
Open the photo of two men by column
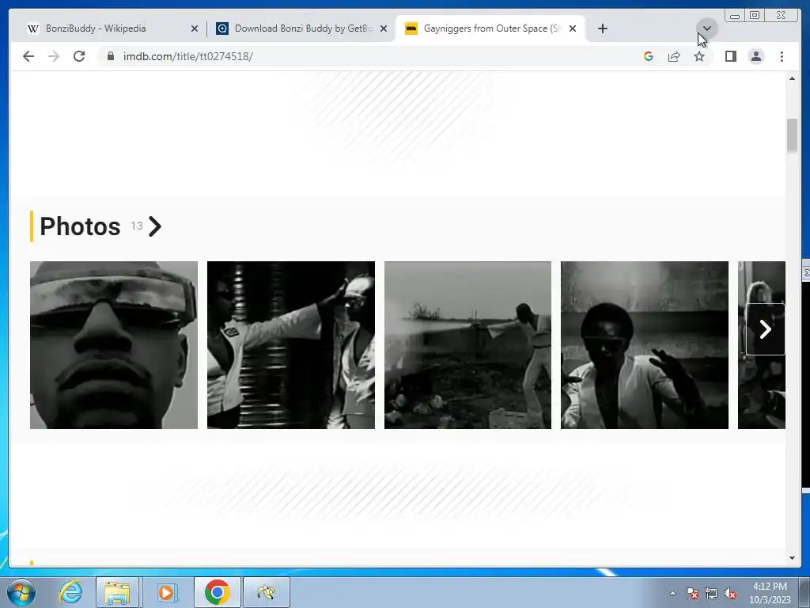click(291, 345)
